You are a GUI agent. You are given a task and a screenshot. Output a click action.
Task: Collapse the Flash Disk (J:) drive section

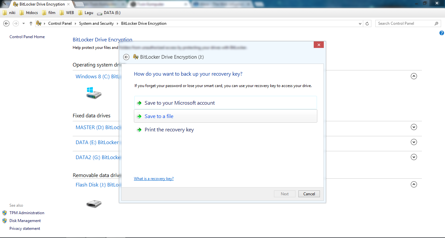[414, 185]
